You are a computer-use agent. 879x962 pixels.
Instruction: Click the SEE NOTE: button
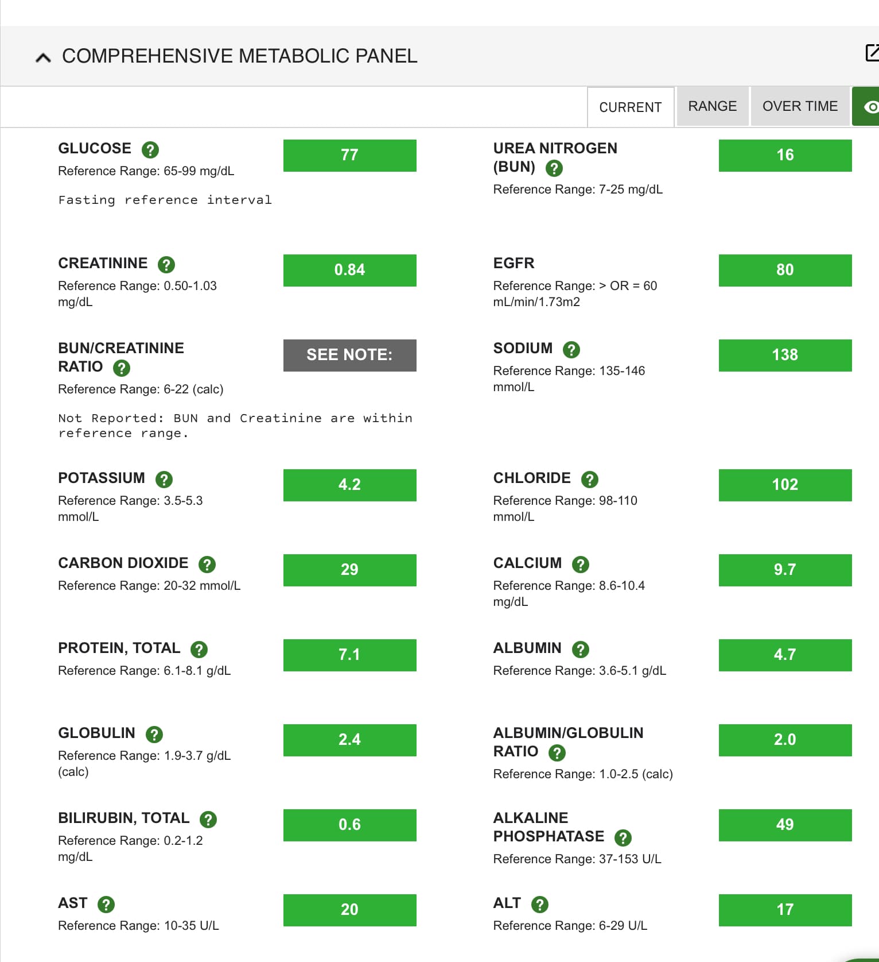(x=349, y=355)
